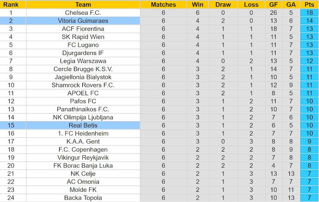
Task: Click Chelsea's 18 points cell
Action: click(308, 13)
